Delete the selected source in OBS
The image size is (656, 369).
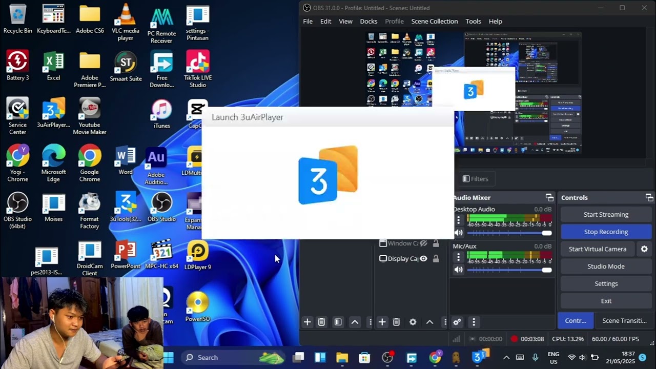click(x=396, y=322)
